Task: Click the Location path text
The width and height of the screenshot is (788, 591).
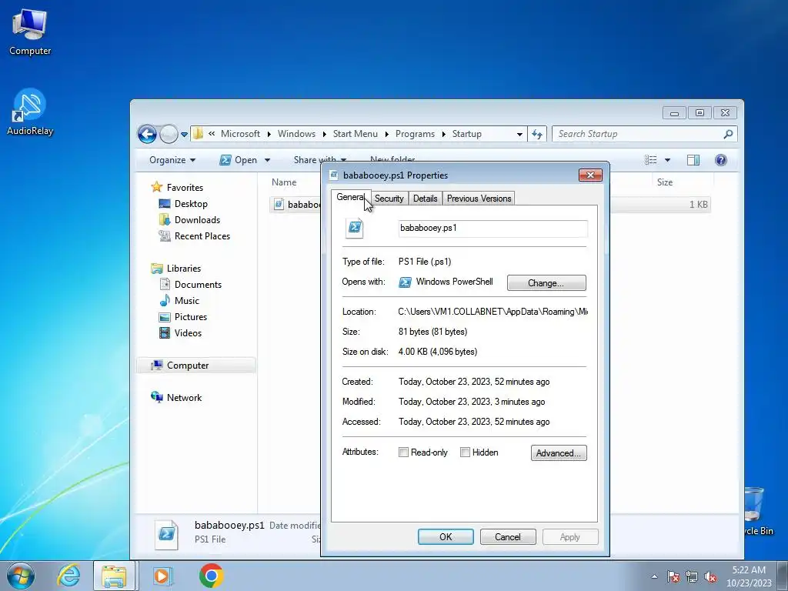Action: [492, 312]
